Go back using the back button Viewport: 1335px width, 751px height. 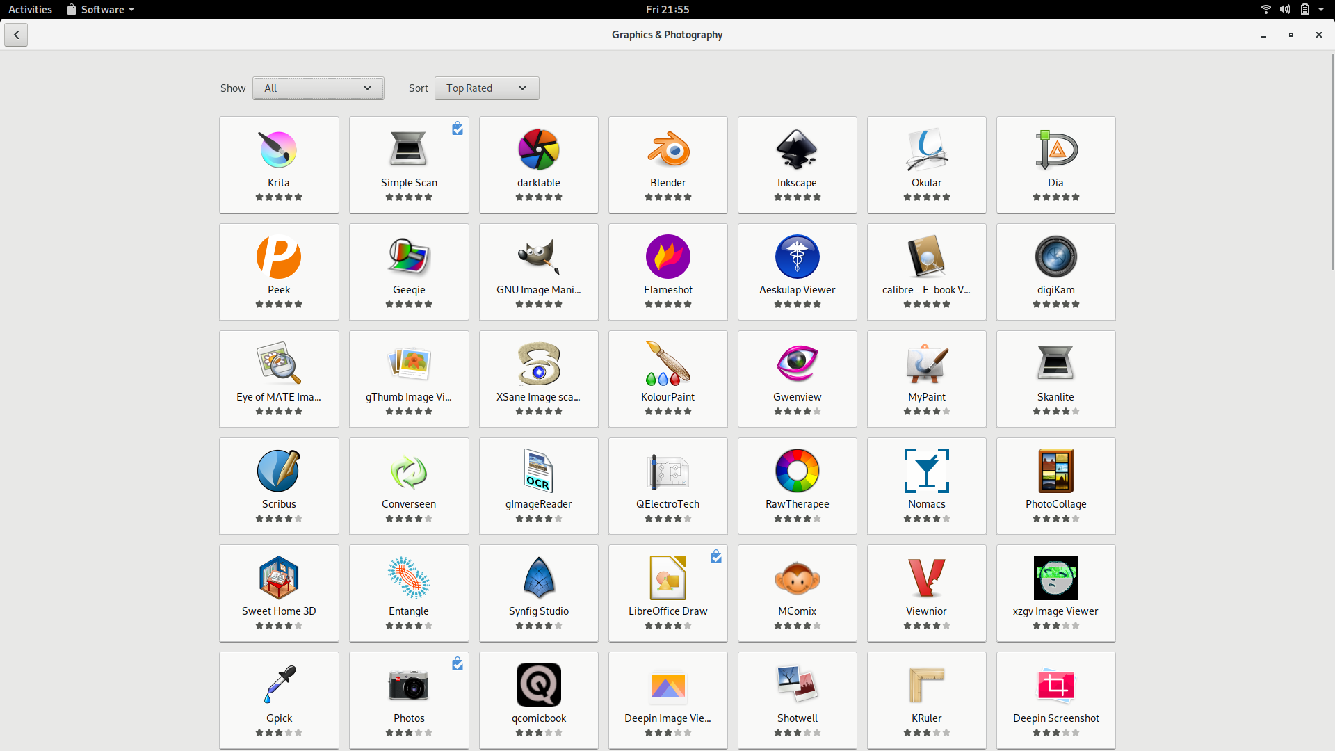[16, 35]
